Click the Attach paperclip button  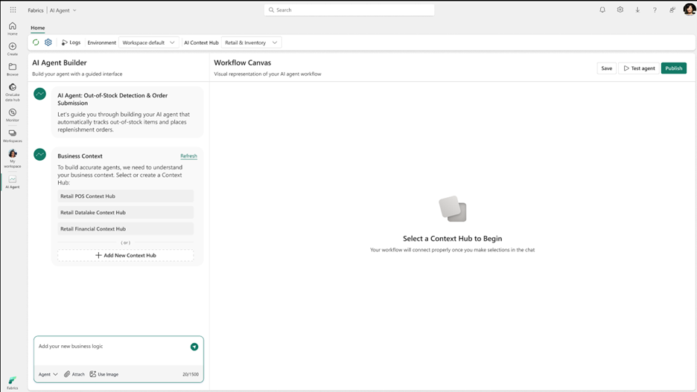(74, 374)
